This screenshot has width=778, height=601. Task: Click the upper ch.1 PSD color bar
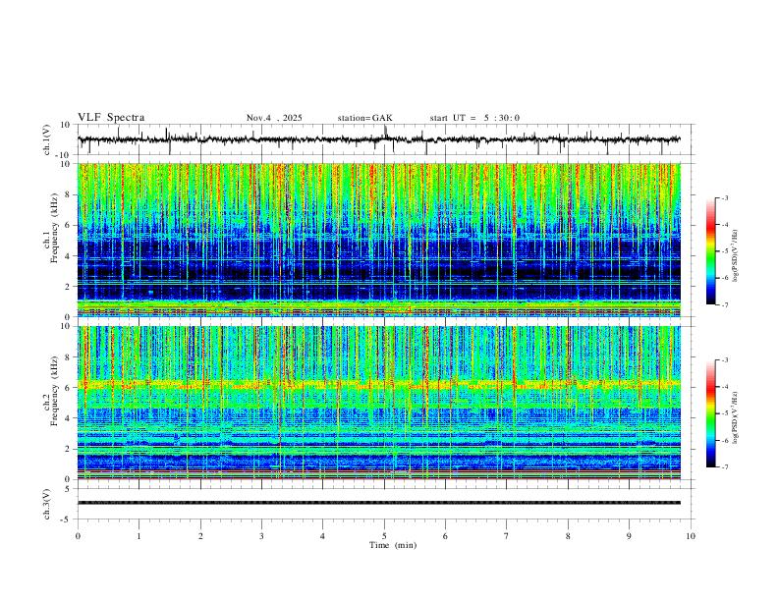[711, 251]
